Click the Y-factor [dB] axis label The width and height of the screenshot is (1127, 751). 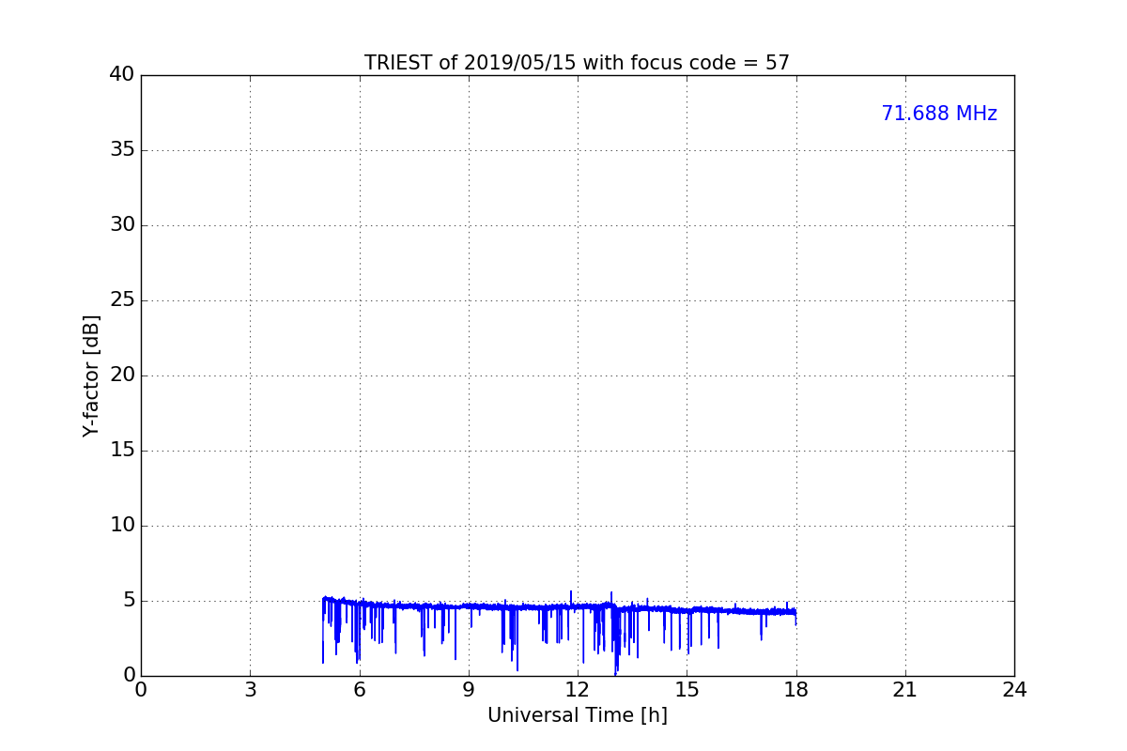point(91,375)
